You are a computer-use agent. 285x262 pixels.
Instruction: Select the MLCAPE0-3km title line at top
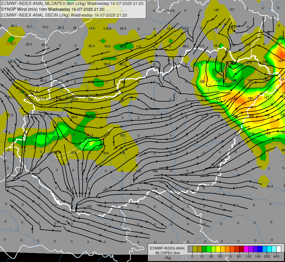[72, 3]
